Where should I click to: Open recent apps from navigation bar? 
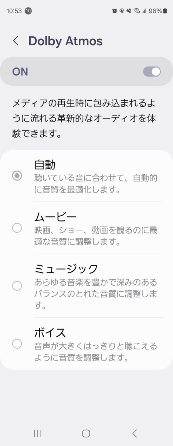[x=38, y=433]
